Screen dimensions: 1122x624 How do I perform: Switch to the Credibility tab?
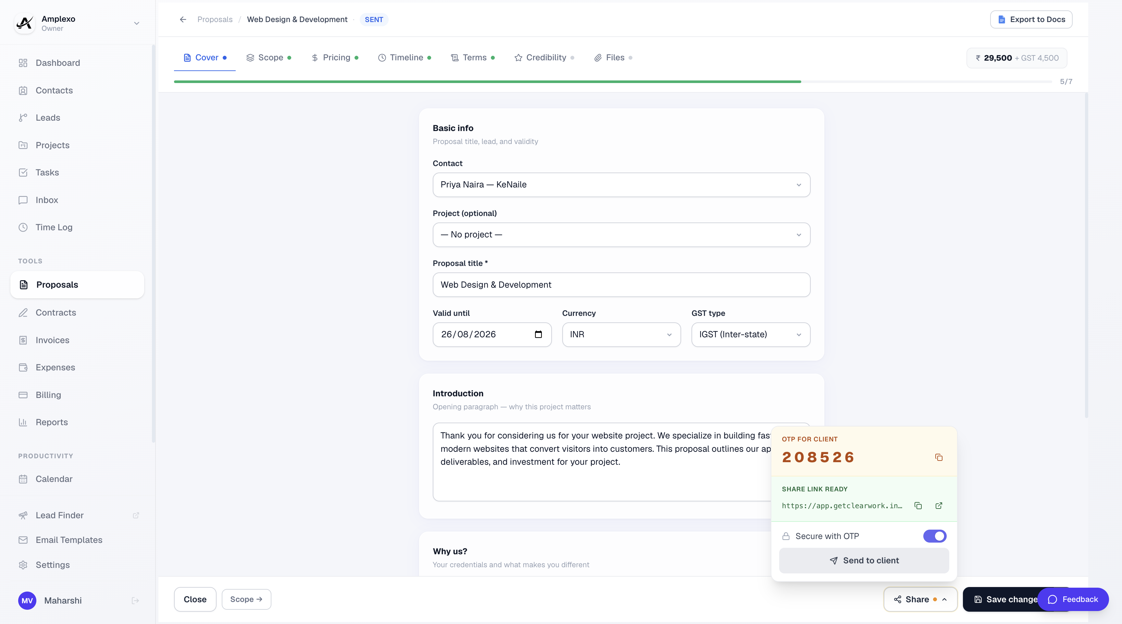click(544, 57)
